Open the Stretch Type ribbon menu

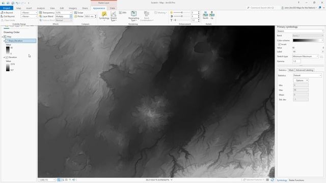(114, 16)
